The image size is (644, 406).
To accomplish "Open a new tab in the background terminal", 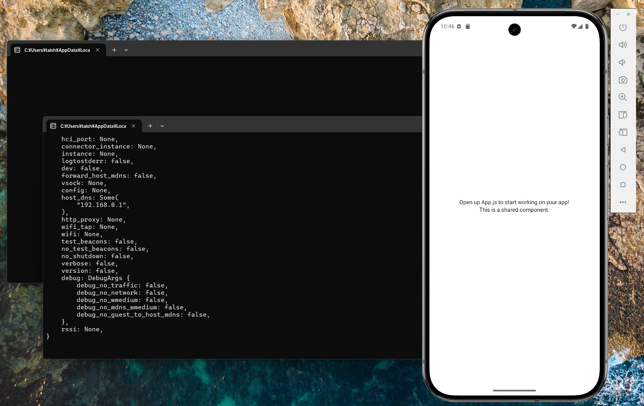I will 114,50.
